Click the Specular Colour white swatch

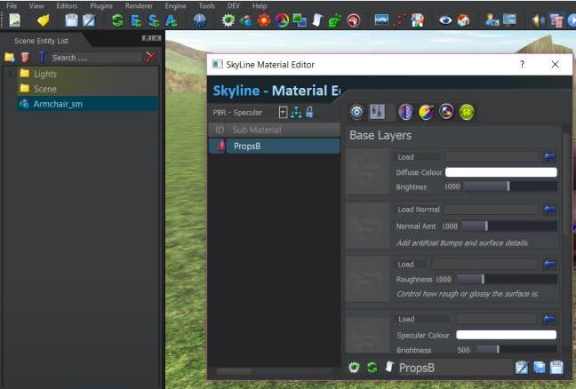506,335
